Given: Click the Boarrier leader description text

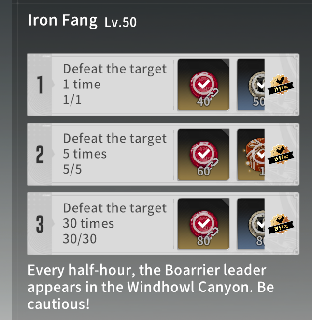Looking at the screenshot, I should coord(151,287).
